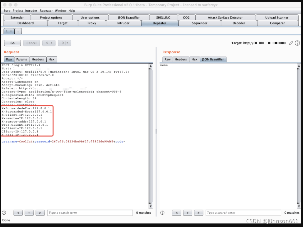
Task: Click the Cancel button
Action: point(31,43)
